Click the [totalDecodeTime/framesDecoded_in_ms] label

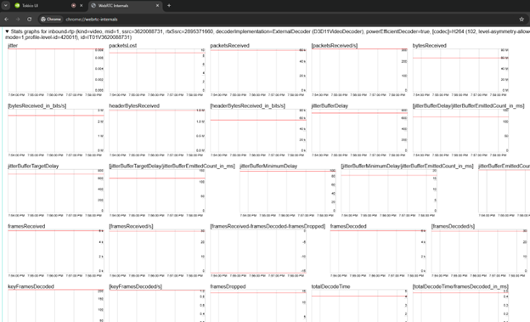click(460, 286)
